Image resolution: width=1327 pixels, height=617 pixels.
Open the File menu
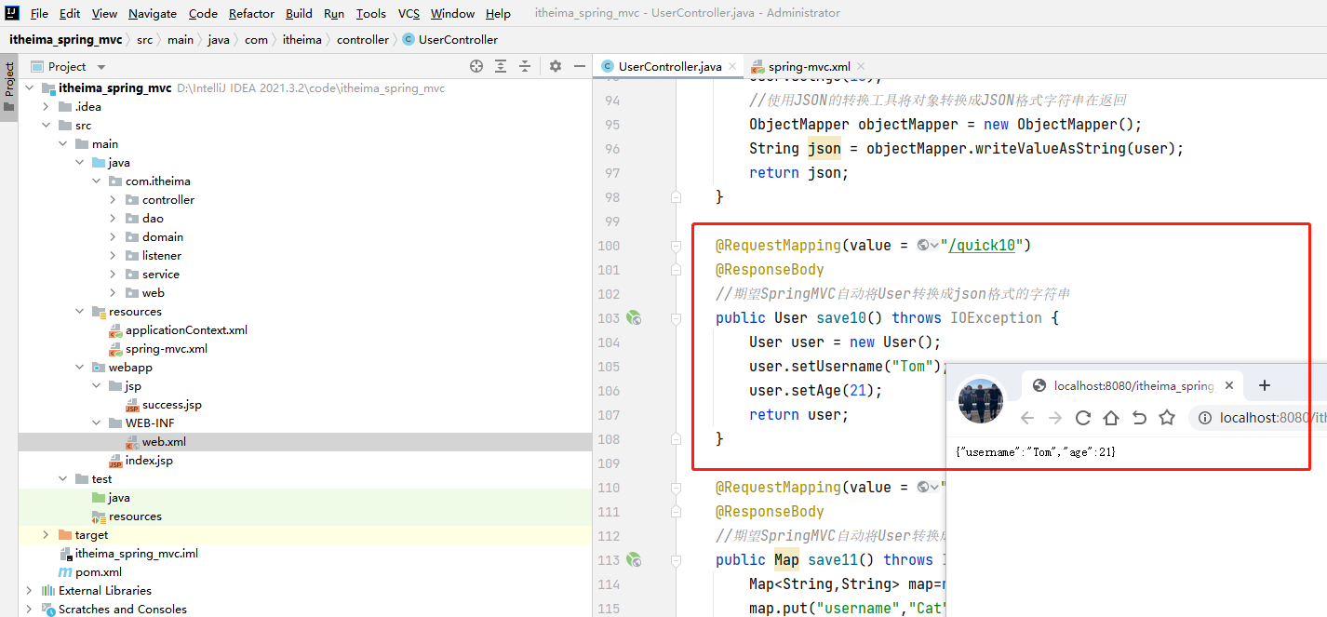[39, 13]
